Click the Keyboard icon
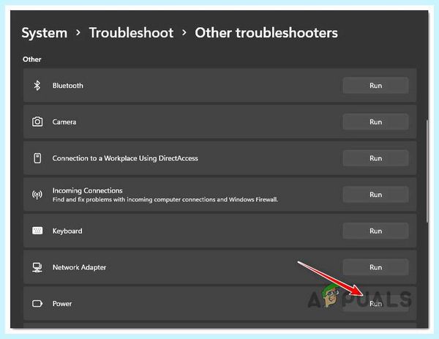This screenshot has width=439, height=339. click(37, 231)
